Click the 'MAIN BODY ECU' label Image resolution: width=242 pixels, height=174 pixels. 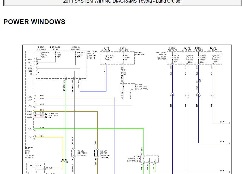coord(28,151)
